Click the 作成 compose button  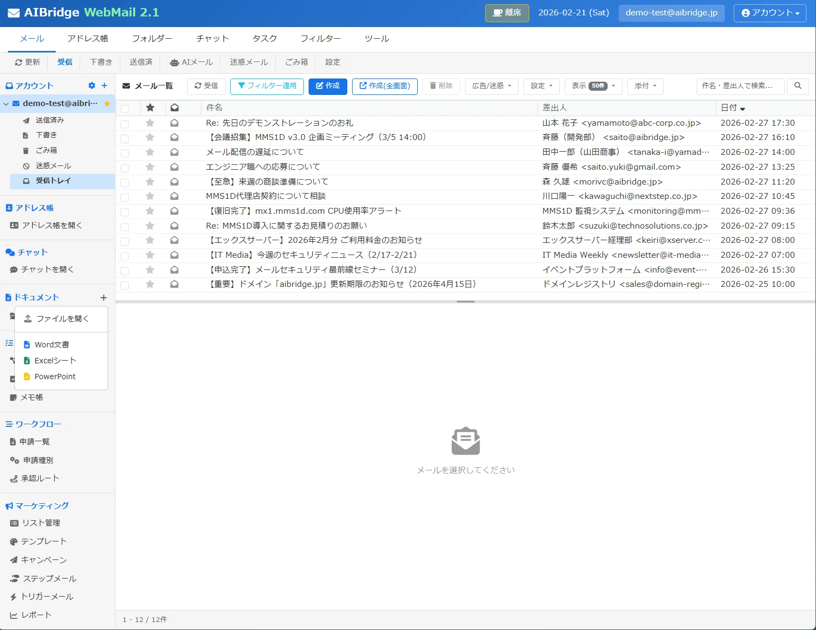coord(328,86)
